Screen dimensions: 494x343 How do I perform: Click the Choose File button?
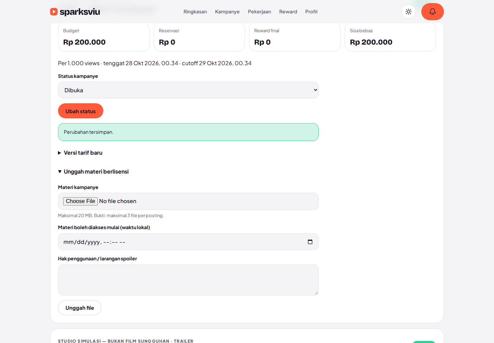coord(81,201)
